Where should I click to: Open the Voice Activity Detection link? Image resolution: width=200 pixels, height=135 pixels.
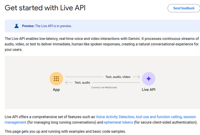(115, 117)
